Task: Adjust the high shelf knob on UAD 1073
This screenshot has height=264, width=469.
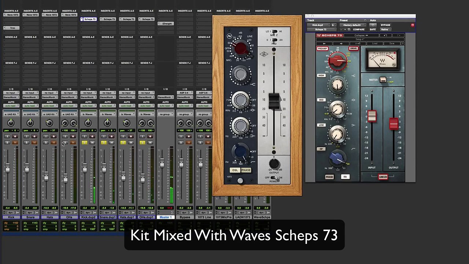Action: pyautogui.click(x=241, y=74)
